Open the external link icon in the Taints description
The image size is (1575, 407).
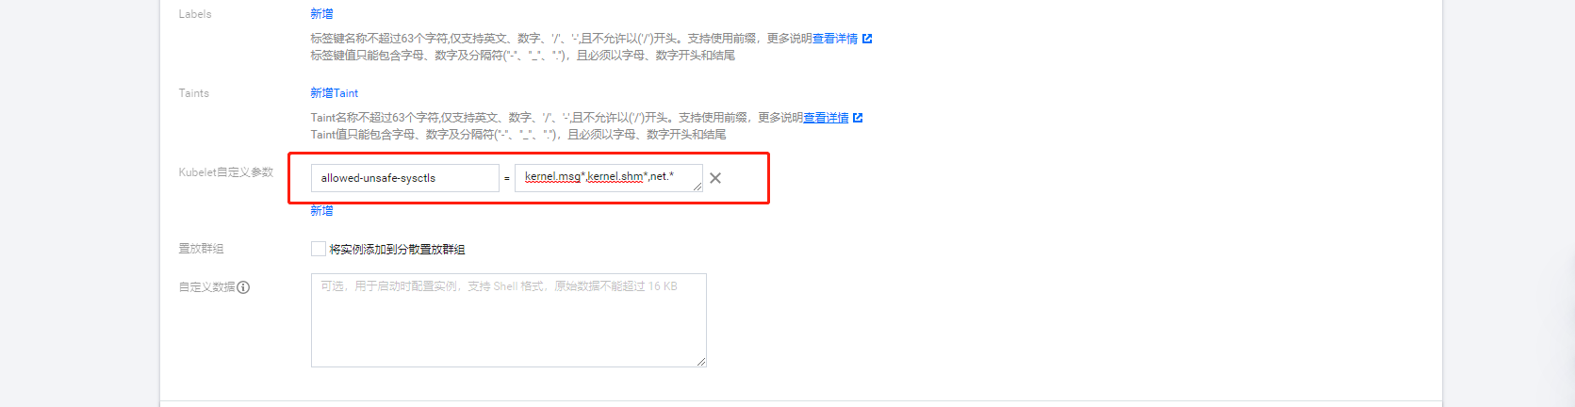(x=858, y=118)
